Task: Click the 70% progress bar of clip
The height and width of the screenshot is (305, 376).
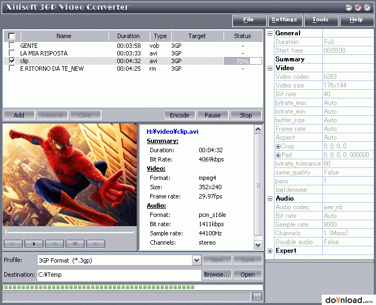Action: pos(243,61)
